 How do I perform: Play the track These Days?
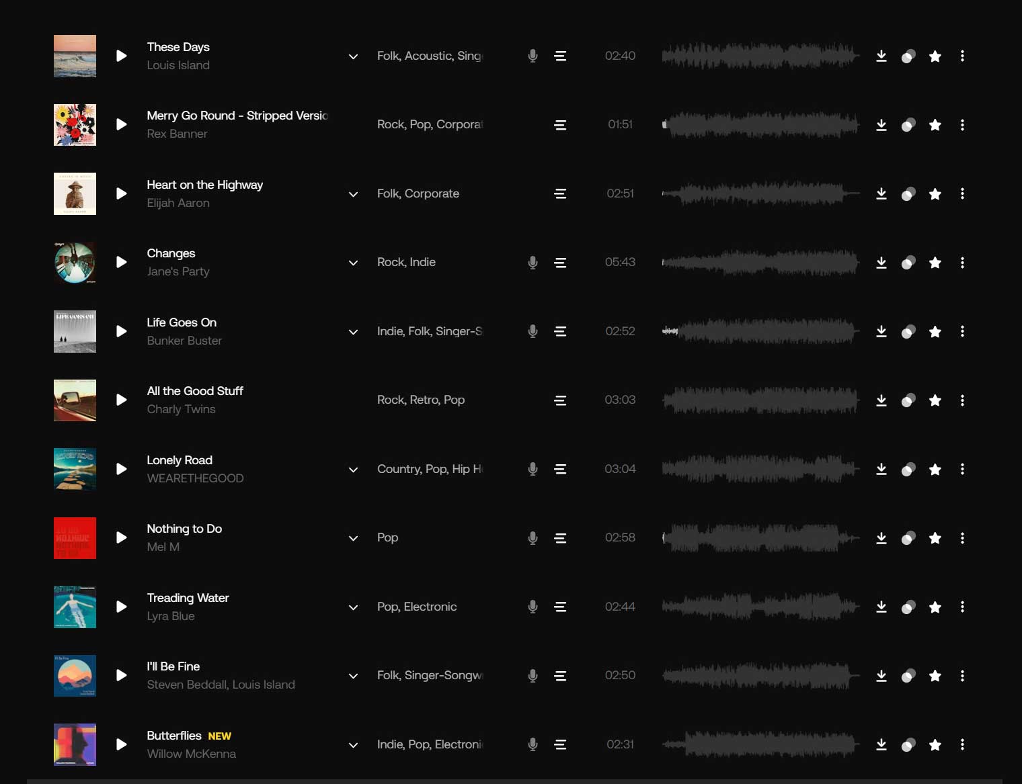pyautogui.click(x=121, y=56)
